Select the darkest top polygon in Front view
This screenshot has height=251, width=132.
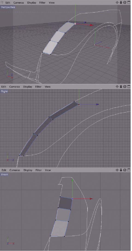[x=65, y=203]
